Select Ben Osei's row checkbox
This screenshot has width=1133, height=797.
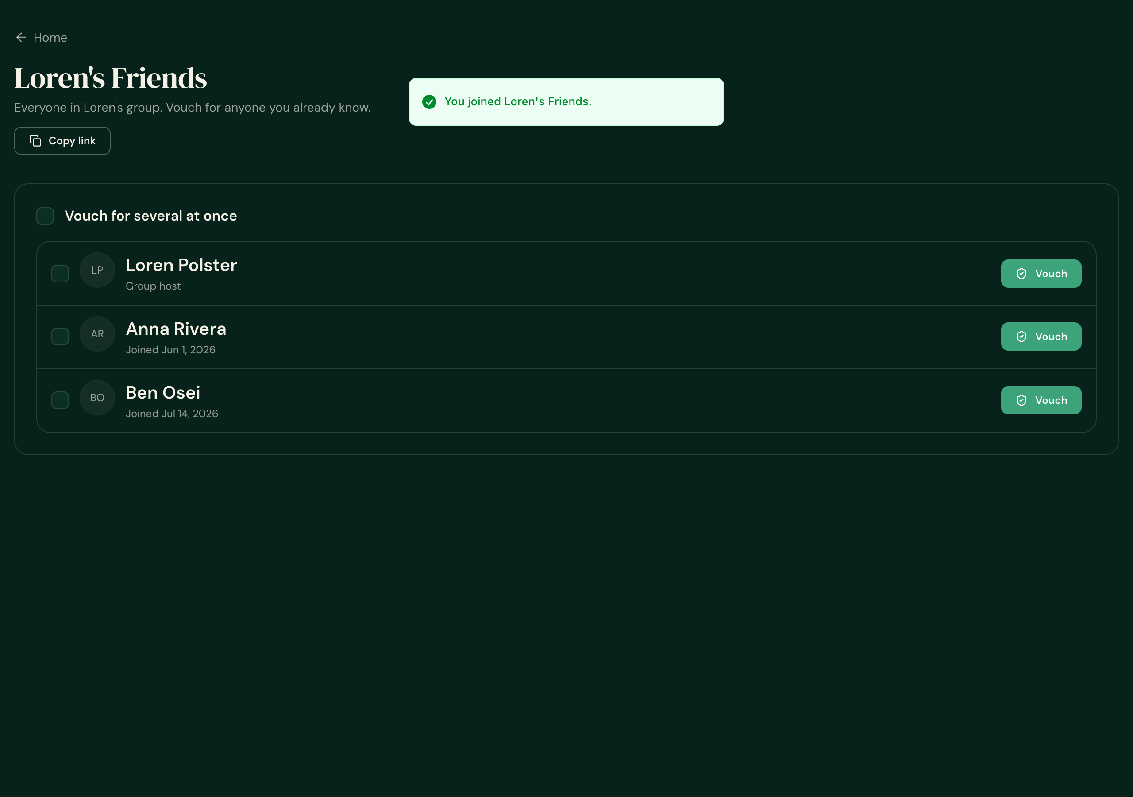click(x=60, y=400)
